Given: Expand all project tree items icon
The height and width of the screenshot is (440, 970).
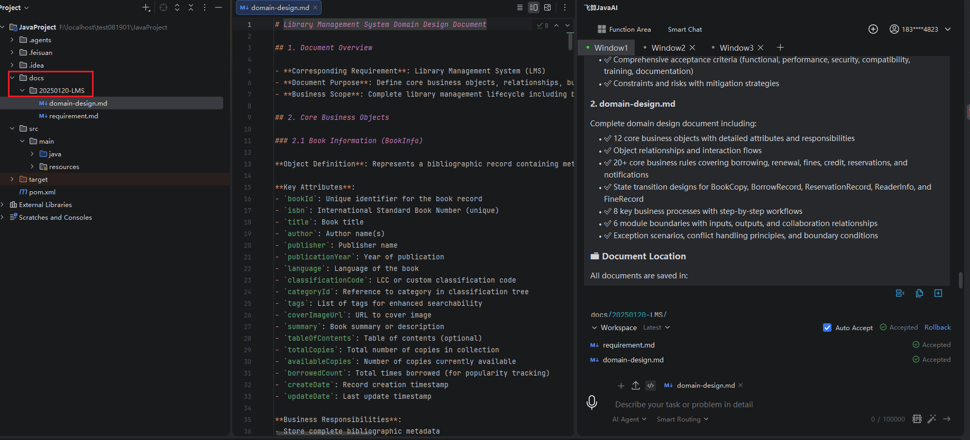Looking at the screenshot, I should [177, 7].
